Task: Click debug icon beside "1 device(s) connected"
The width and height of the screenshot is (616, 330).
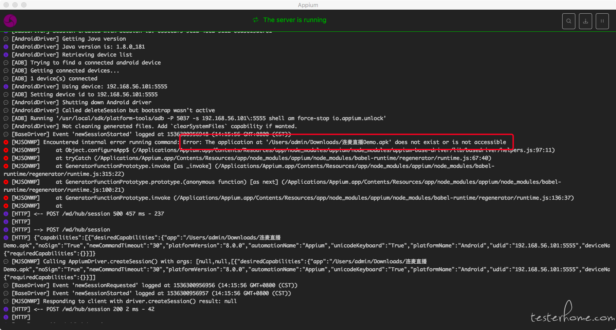Action: coord(6,78)
